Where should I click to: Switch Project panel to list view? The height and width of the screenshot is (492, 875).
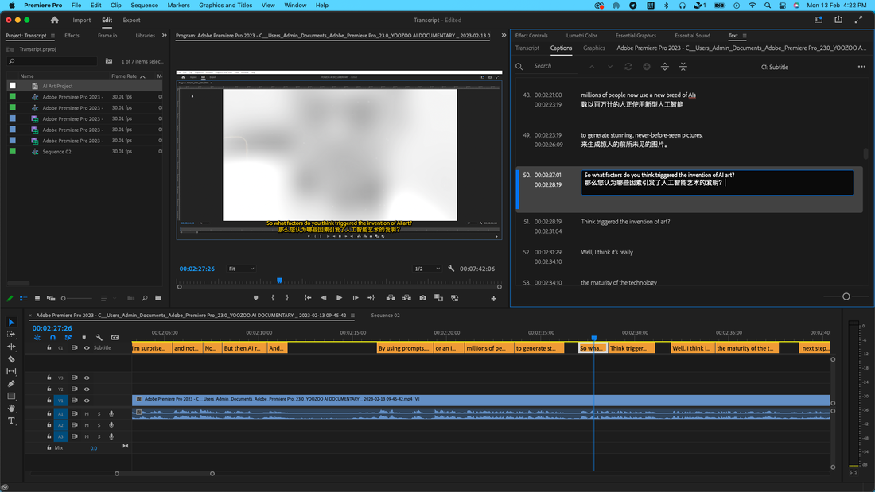23,298
